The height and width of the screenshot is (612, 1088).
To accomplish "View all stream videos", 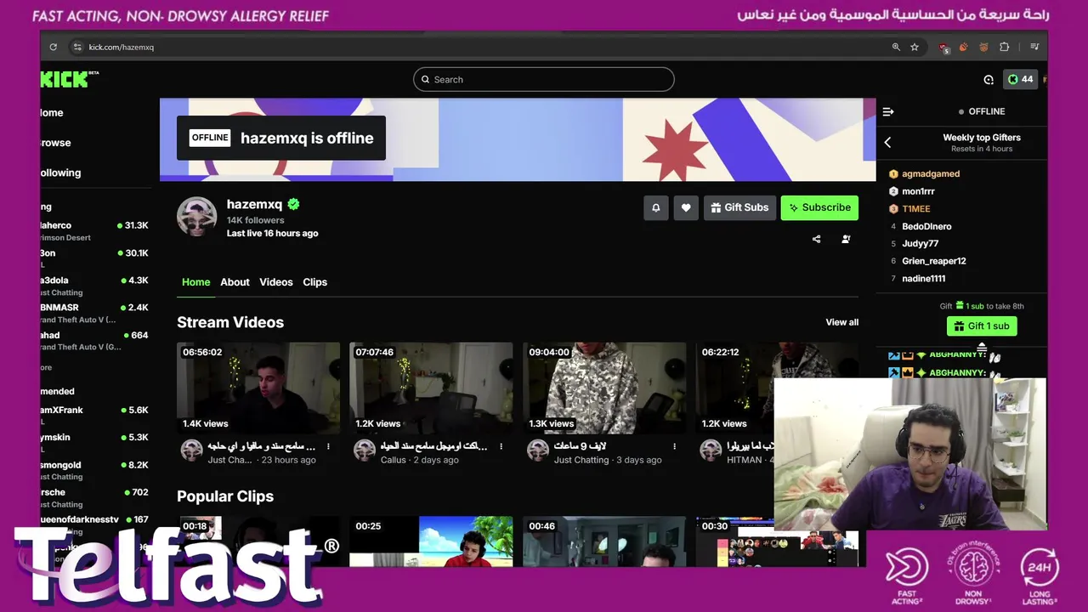I will (842, 322).
